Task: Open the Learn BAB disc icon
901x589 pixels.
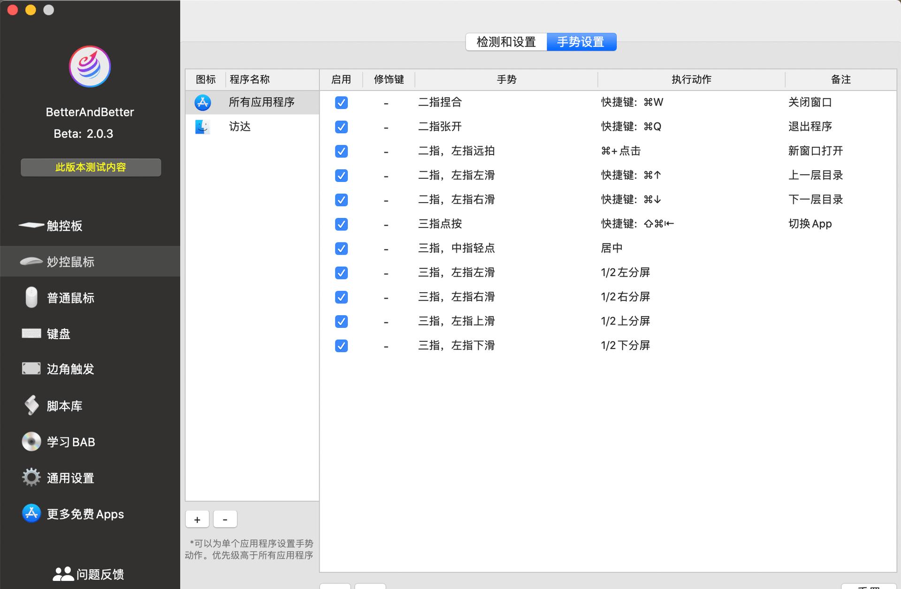Action: pyautogui.click(x=31, y=442)
